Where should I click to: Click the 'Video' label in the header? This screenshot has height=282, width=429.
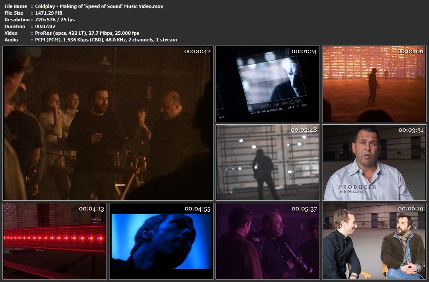click(x=11, y=33)
